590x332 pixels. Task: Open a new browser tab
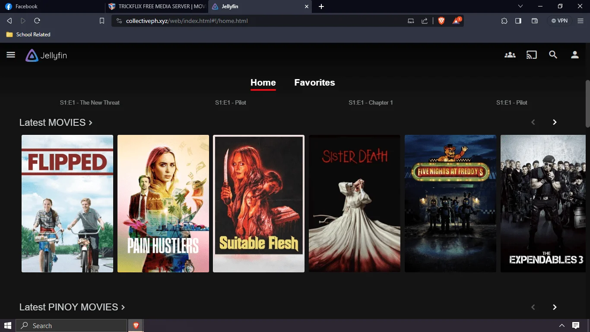(321, 6)
